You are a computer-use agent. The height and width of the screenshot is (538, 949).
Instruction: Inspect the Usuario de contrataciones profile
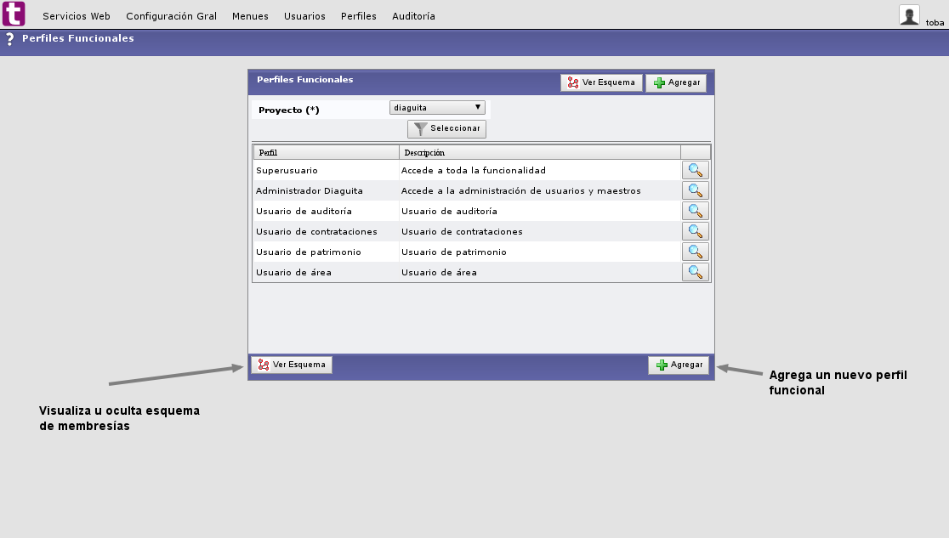click(696, 231)
